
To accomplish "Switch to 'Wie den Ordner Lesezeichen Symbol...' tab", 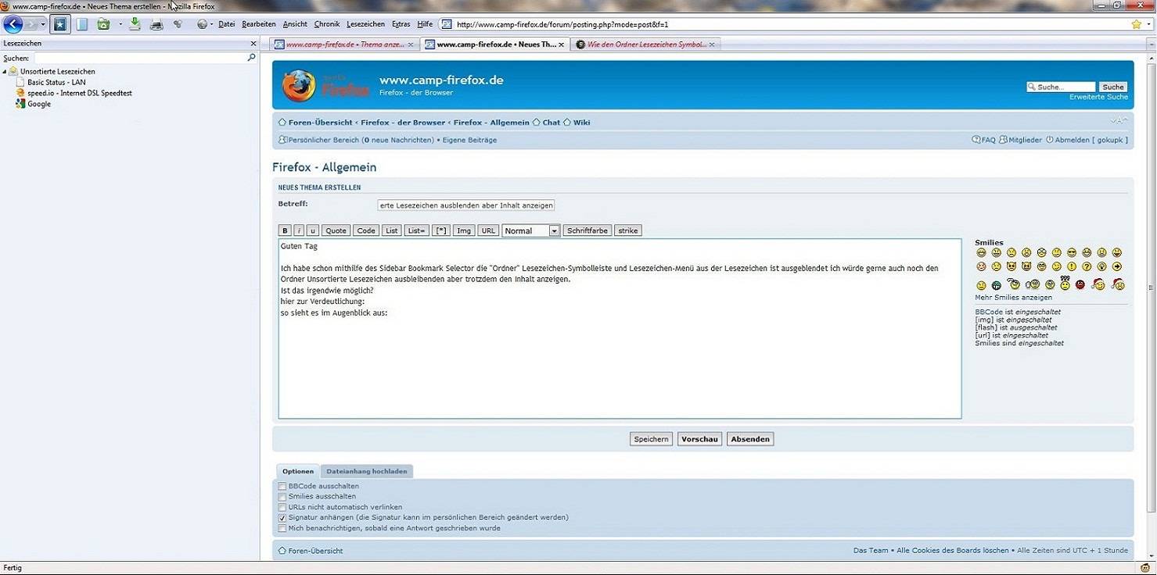I will pos(645,45).
